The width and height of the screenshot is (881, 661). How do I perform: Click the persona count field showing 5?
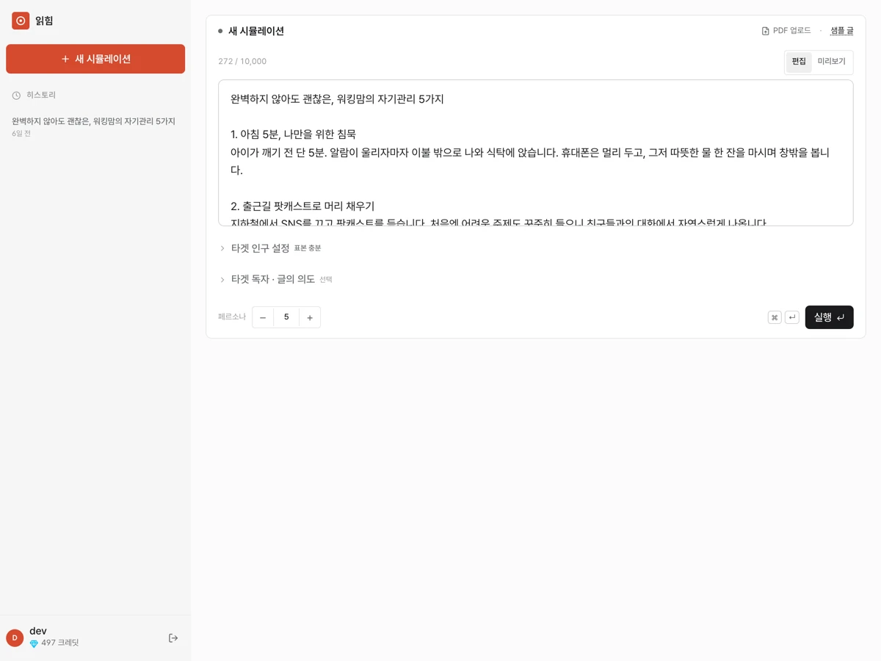[286, 317]
